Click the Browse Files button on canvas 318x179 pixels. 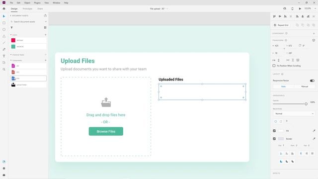click(106, 131)
